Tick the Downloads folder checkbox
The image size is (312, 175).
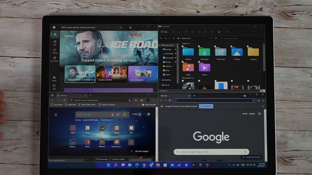pos(199,47)
